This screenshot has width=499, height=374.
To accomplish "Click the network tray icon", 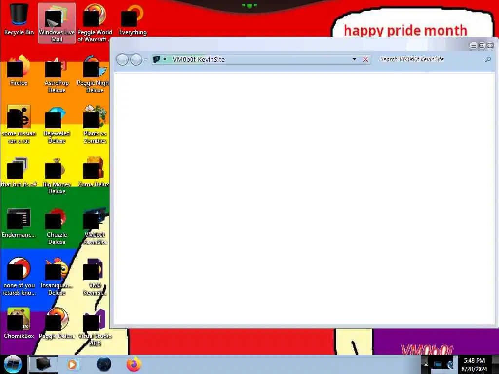I will (438, 364).
